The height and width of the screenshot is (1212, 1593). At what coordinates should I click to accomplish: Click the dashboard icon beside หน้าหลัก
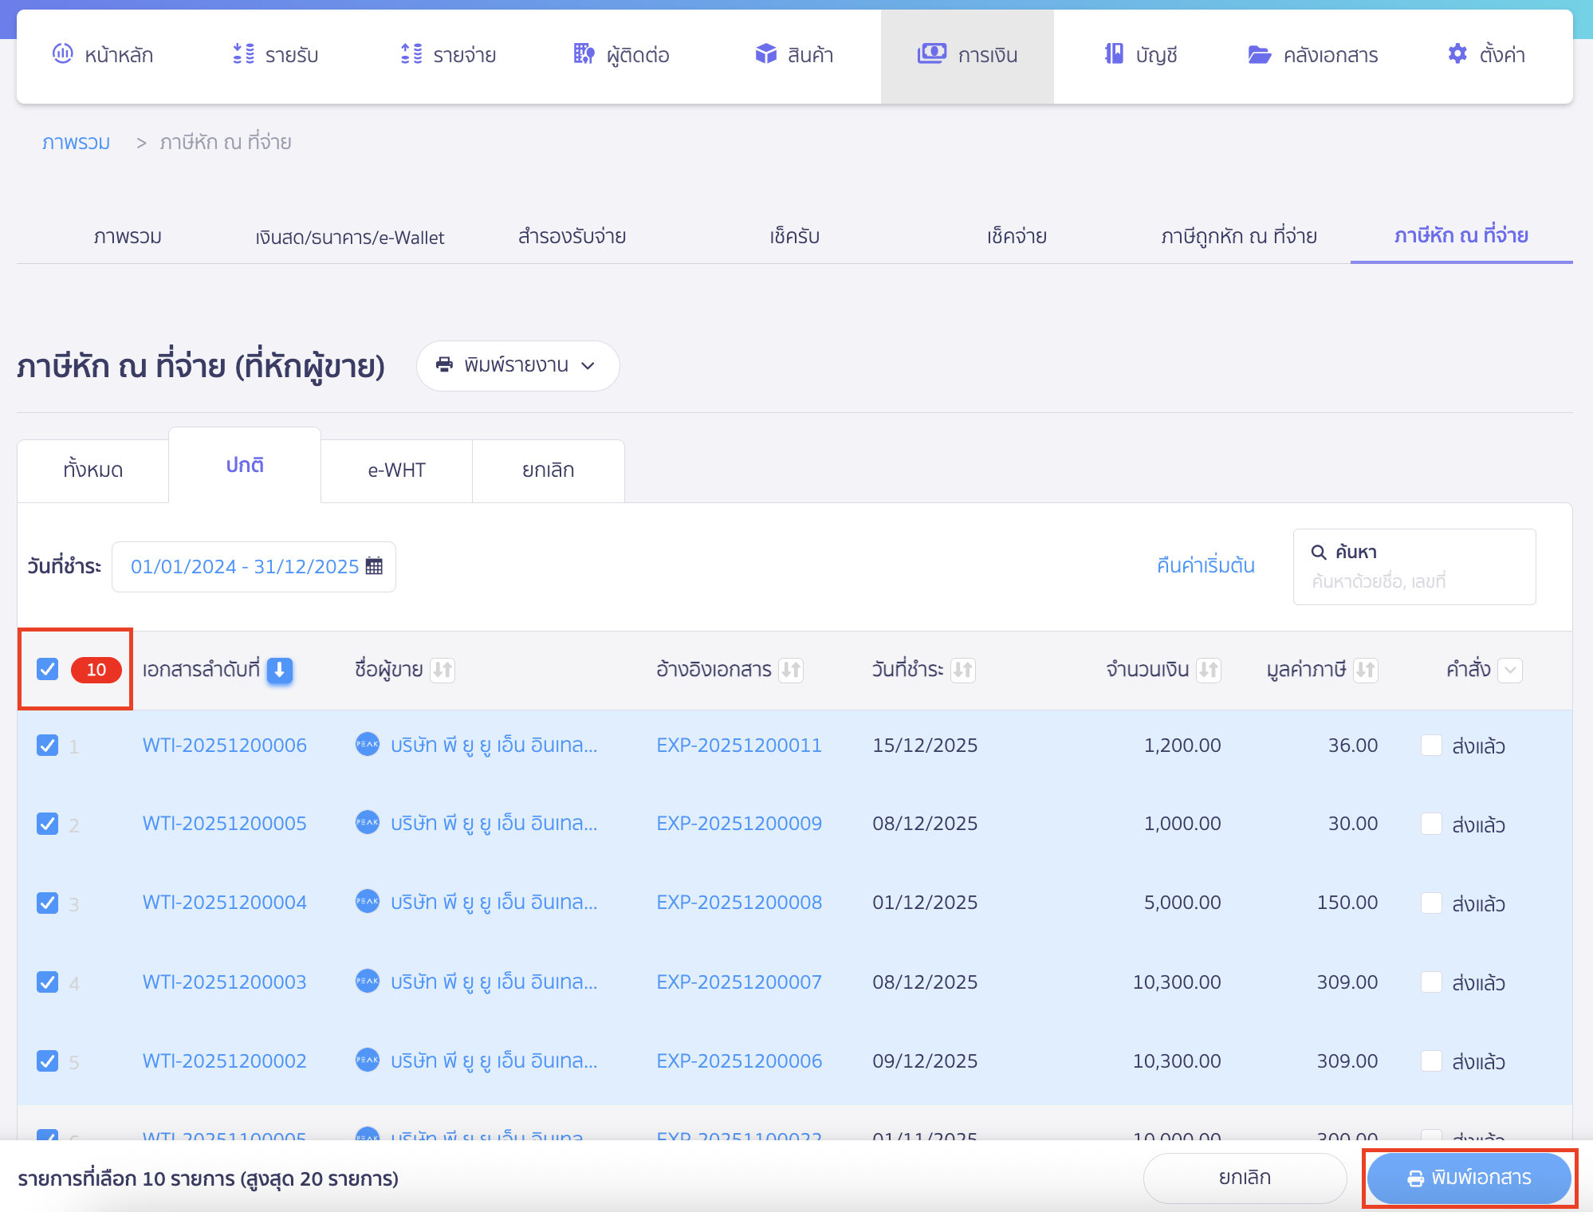pos(62,54)
